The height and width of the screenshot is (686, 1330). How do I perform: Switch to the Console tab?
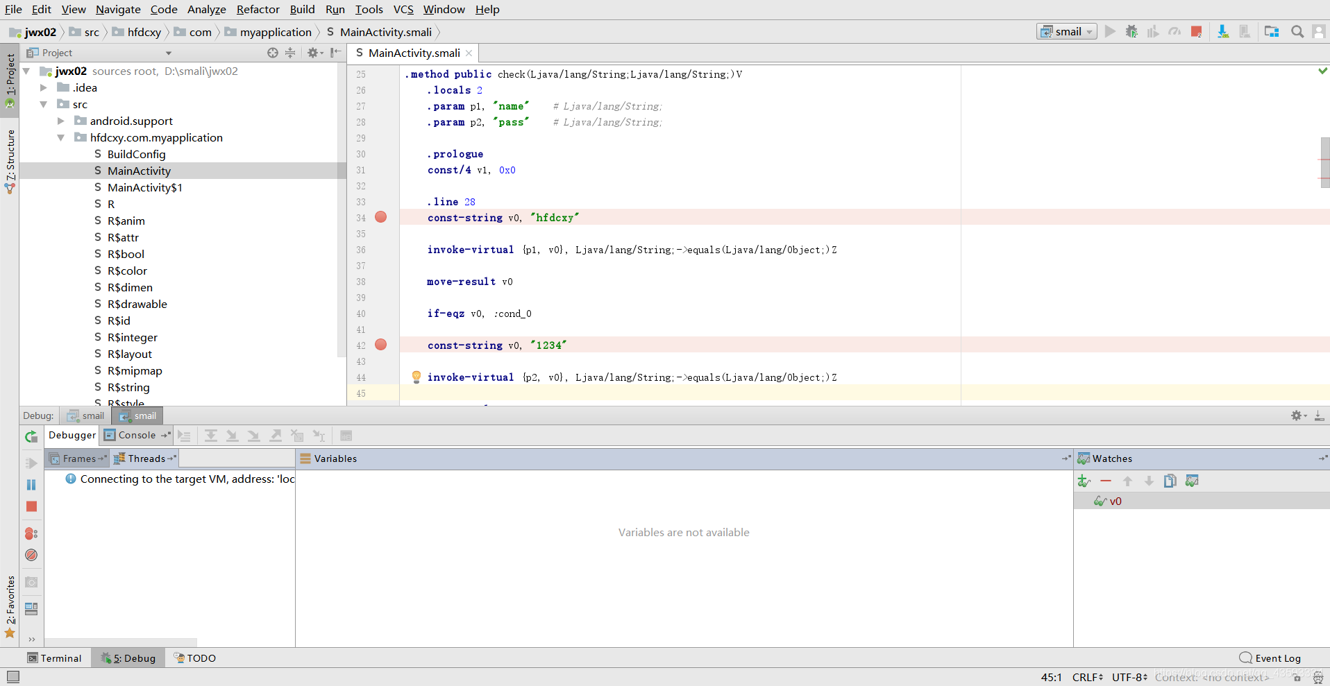(136, 435)
